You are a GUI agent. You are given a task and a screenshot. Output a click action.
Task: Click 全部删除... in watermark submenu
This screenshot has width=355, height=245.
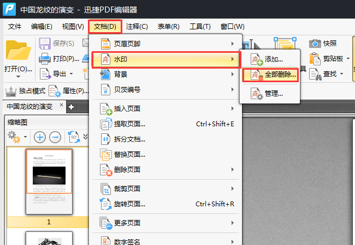click(x=270, y=75)
